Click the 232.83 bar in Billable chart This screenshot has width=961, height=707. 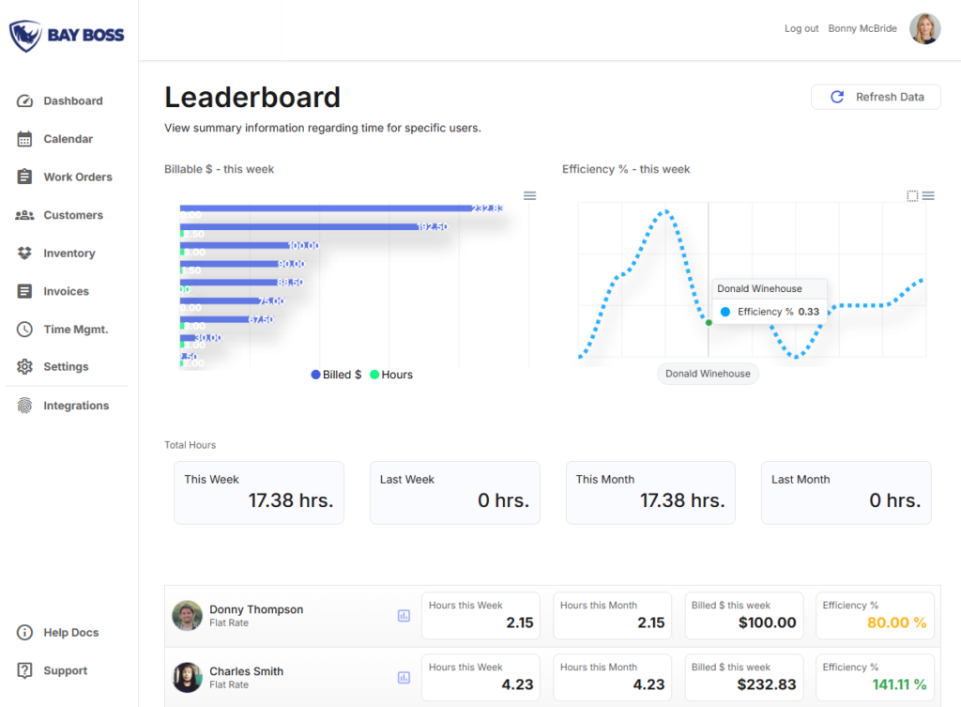click(341, 208)
